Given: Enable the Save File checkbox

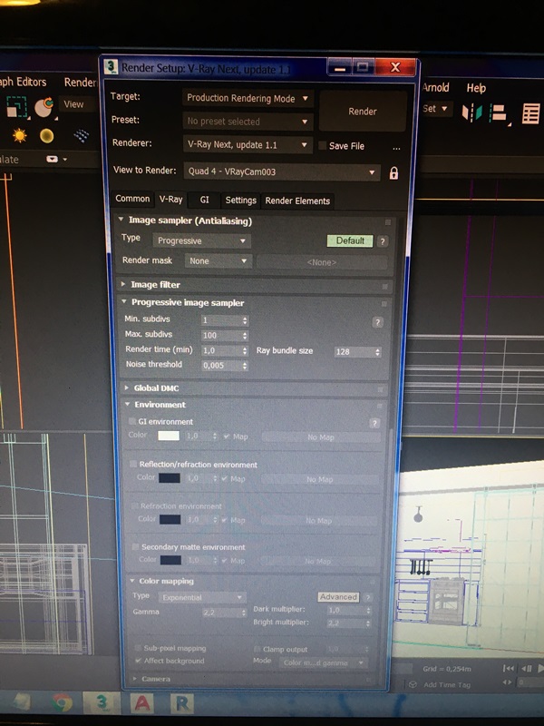Looking at the screenshot, I should [x=323, y=146].
